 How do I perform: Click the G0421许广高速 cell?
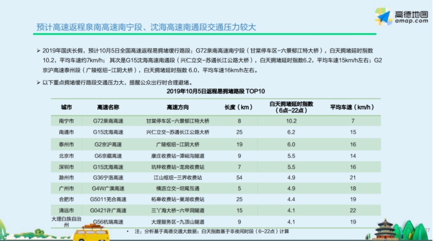coord(108,210)
